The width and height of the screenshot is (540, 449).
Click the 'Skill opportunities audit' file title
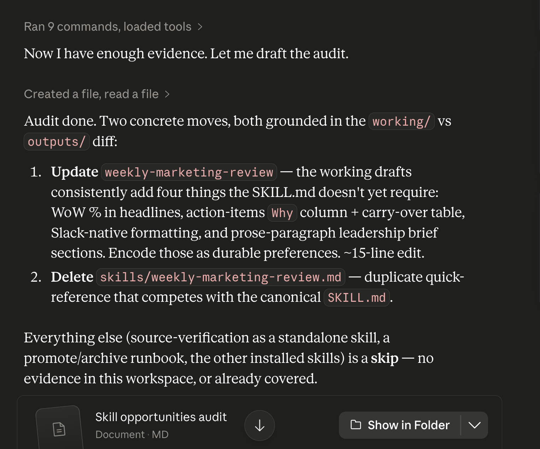(161, 417)
